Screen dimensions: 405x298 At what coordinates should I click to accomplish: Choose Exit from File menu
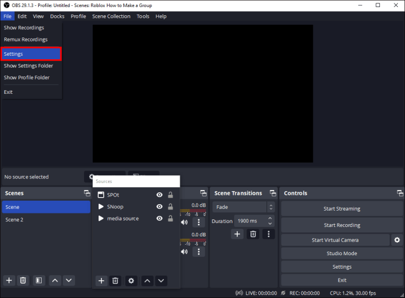(31, 92)
